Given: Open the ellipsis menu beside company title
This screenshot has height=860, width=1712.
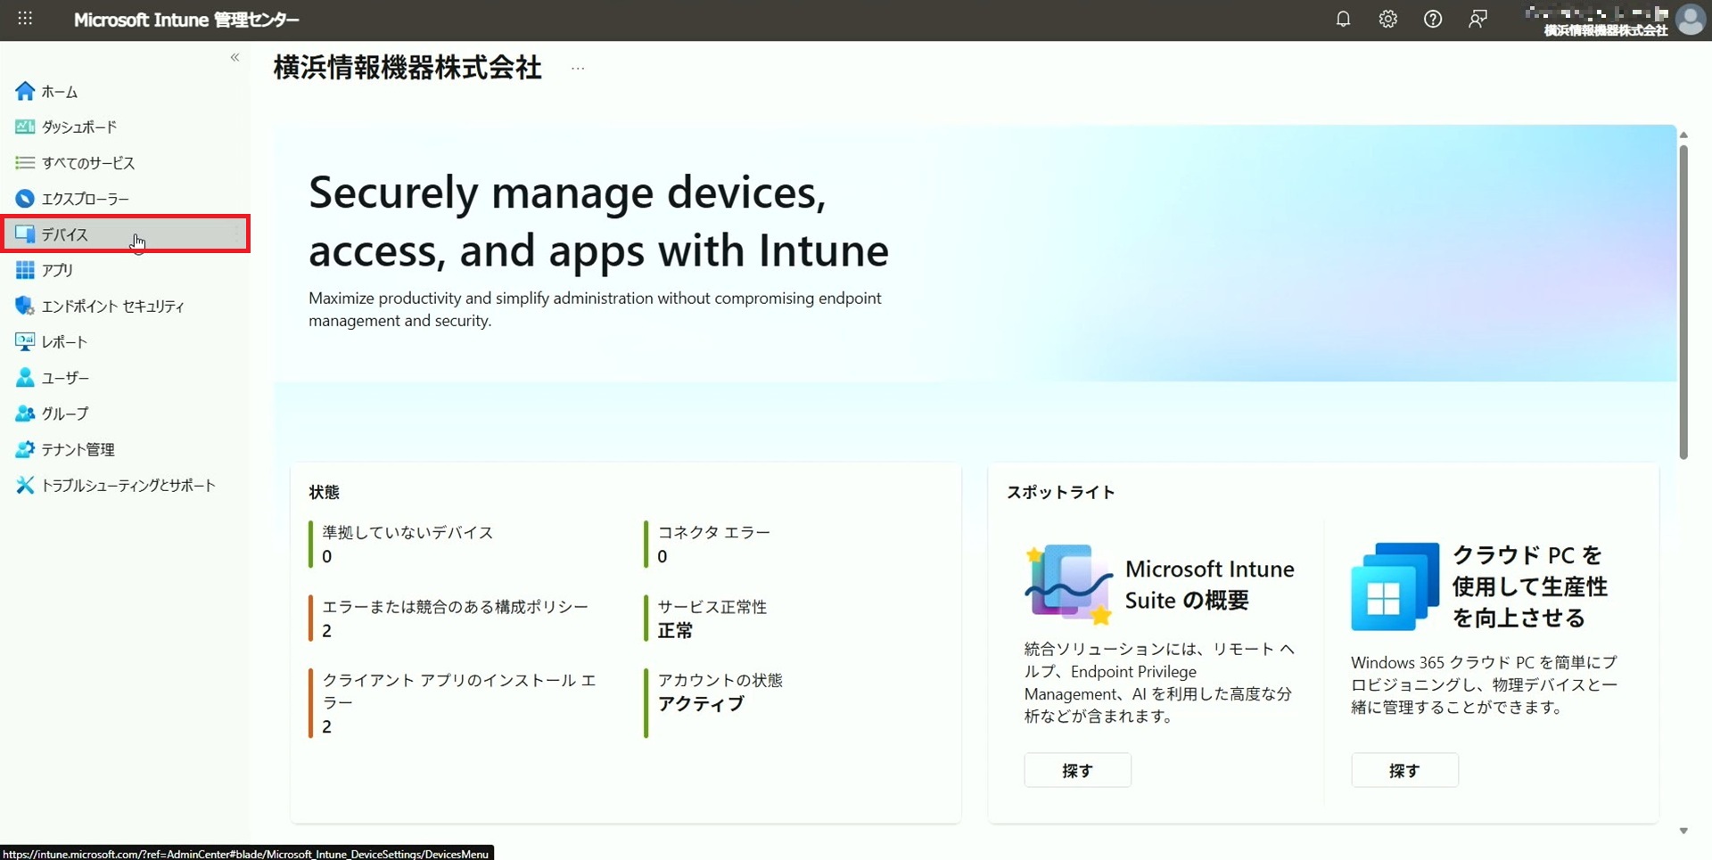Looking at the screenshot, I should coord(578,69).
